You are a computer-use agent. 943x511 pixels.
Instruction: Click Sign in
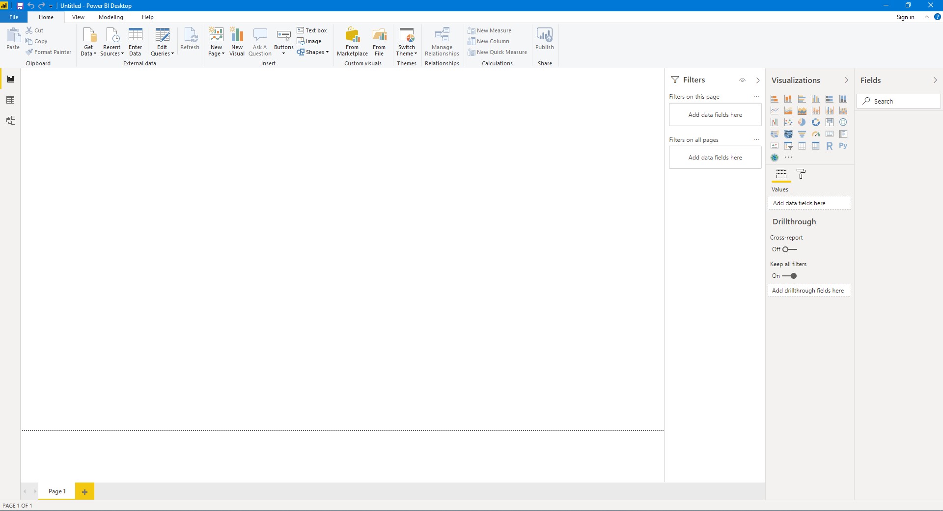905,17
